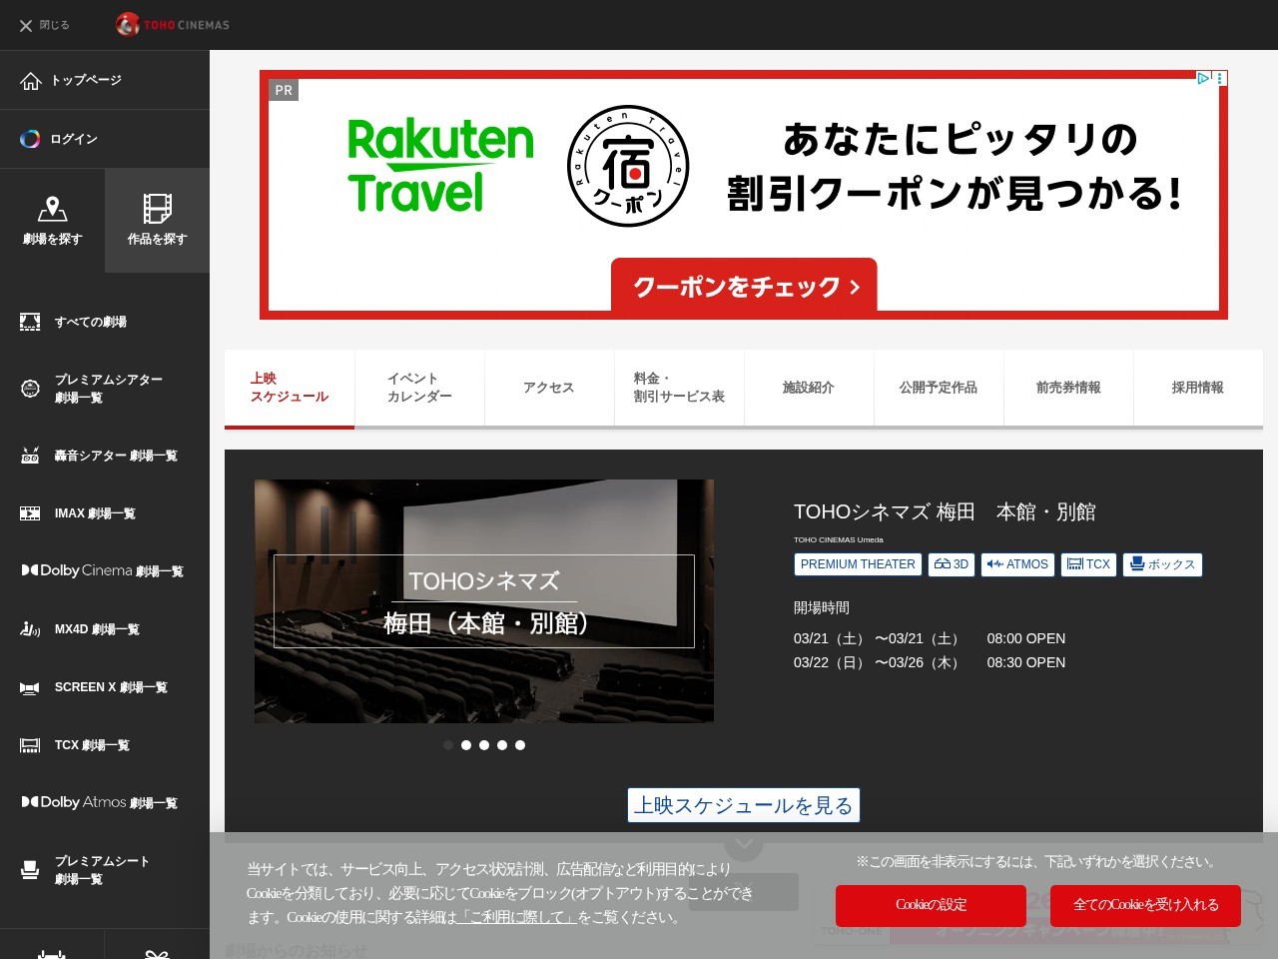The height and width of the screenshot is (959, 1278).
Task: Click the ATMOS feature badge
Action: tap(1017, 564)
